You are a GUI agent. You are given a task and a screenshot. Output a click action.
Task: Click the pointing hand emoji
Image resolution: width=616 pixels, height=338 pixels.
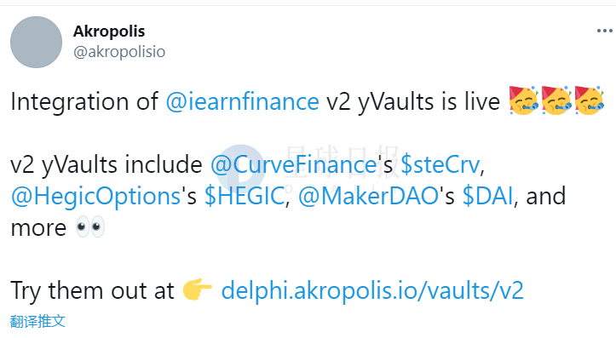(x=198, y=289)
